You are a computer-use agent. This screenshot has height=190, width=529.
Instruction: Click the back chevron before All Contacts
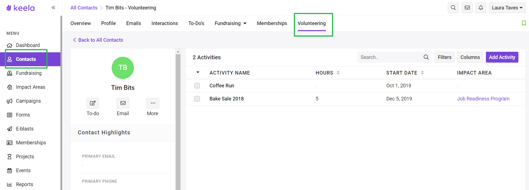[x=74, y=40]
